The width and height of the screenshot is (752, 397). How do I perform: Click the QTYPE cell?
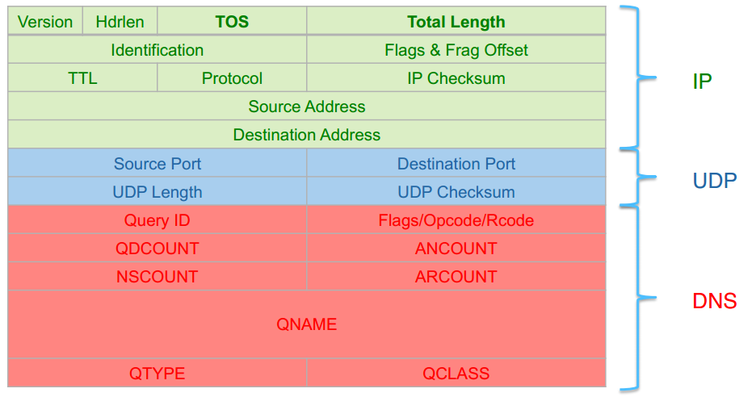[x=157, y=374]
